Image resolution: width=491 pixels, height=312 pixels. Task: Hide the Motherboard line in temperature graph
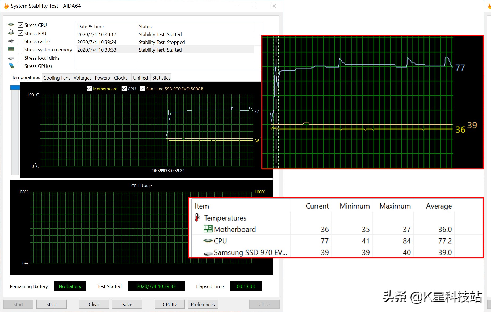coord(89,89)
